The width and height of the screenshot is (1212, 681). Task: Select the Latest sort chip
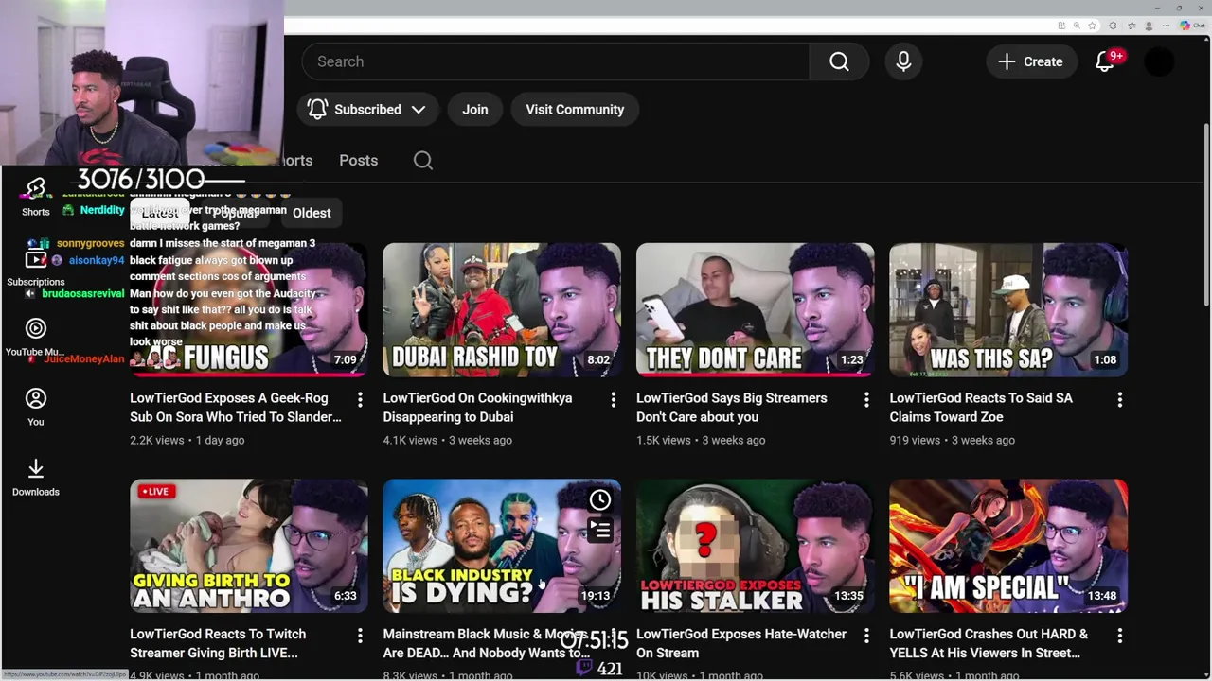(159, 213)
